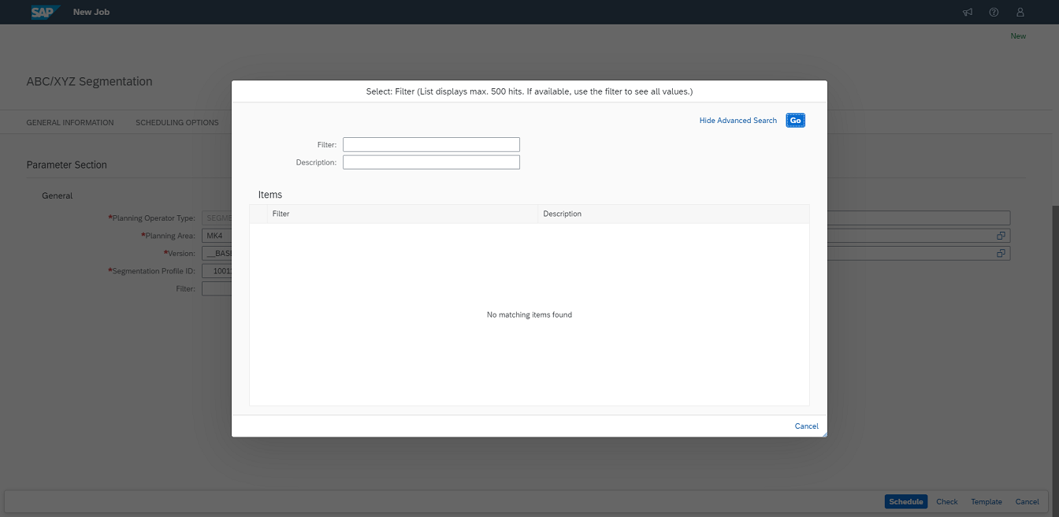Click the Filter column header
The image size is (1059, 517).
click(x=403, y=214)
